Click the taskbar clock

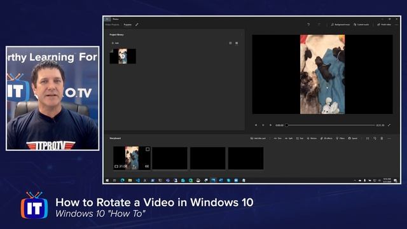pyautogui.click(x=387, y=181)
